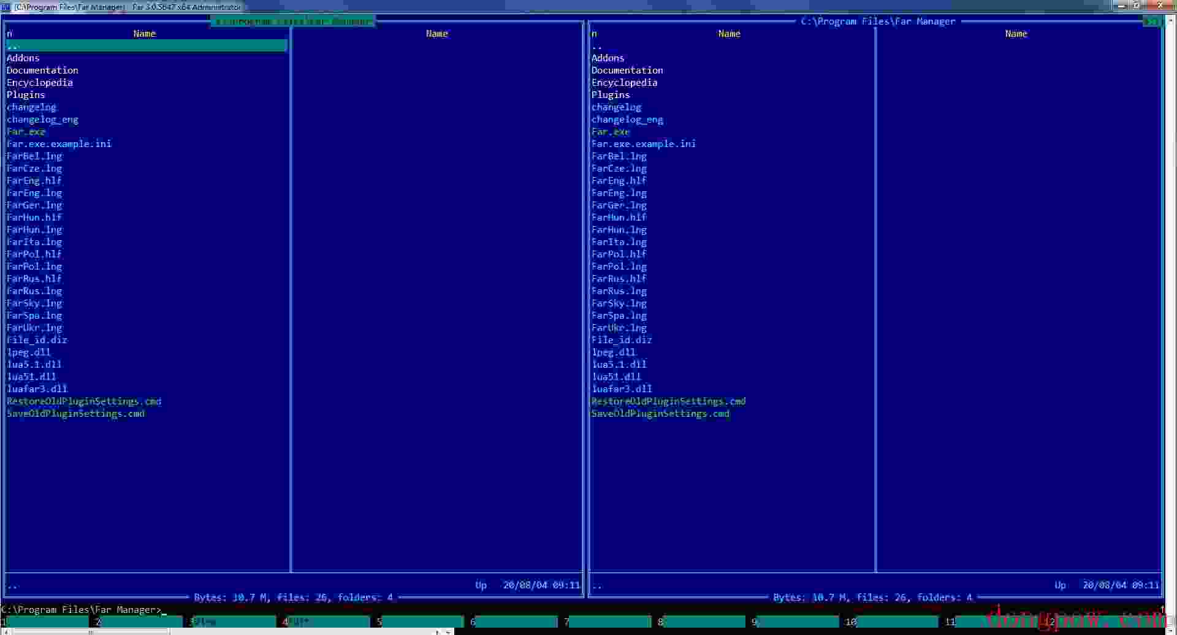
Task: Select FarBel.lng in left panel
Action: coord(34,156)
